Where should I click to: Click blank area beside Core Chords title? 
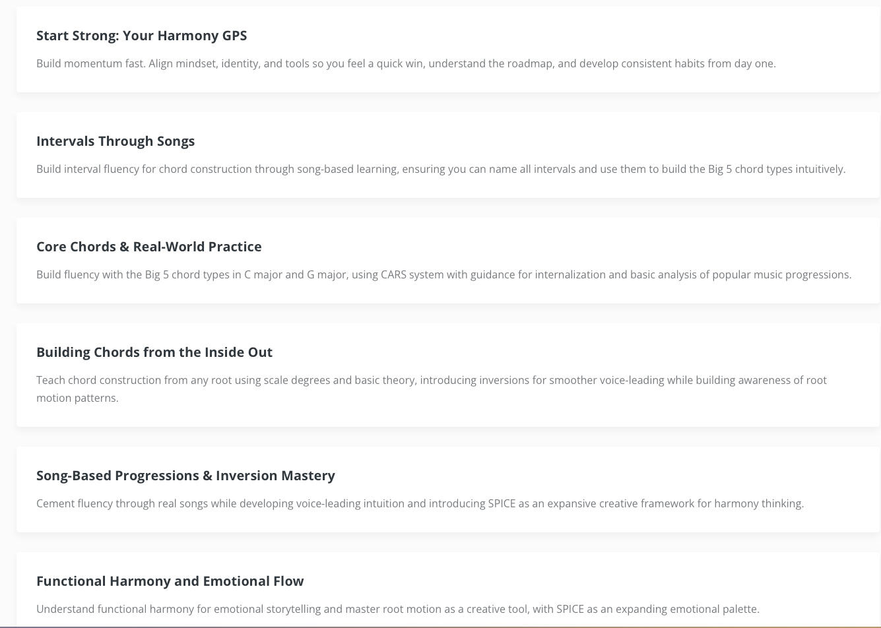tap(561, 247)
